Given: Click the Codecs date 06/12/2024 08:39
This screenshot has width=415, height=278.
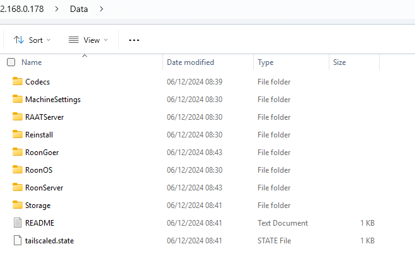Looking at the screenshot, I should click(195, 81).
